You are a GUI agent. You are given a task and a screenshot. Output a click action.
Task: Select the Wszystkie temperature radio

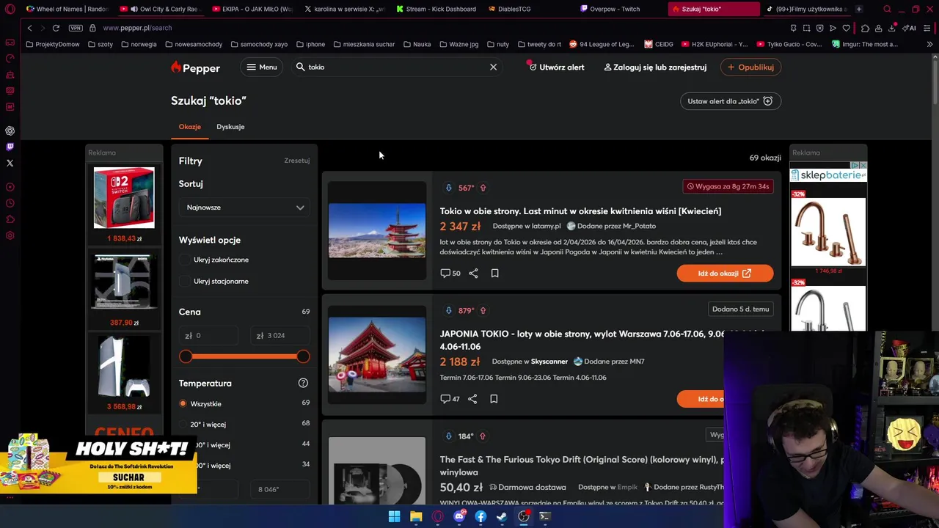tap(183, 404)
